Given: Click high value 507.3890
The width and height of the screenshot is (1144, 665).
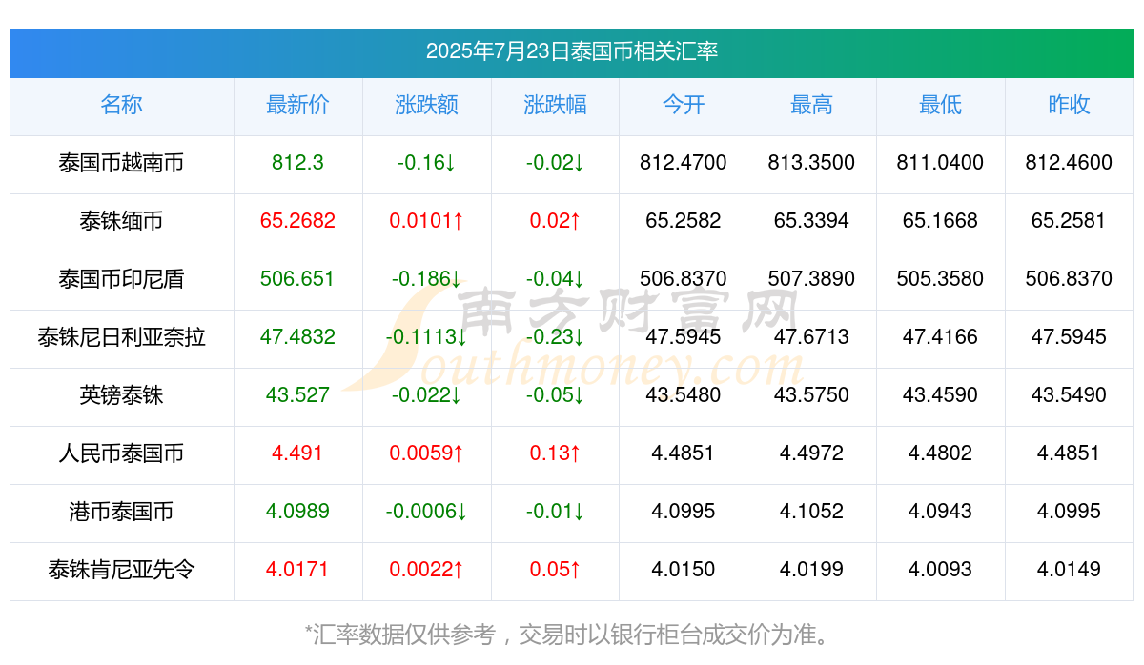Looking at the screenshot, I should pyautogui.click(x=811, y=279).
